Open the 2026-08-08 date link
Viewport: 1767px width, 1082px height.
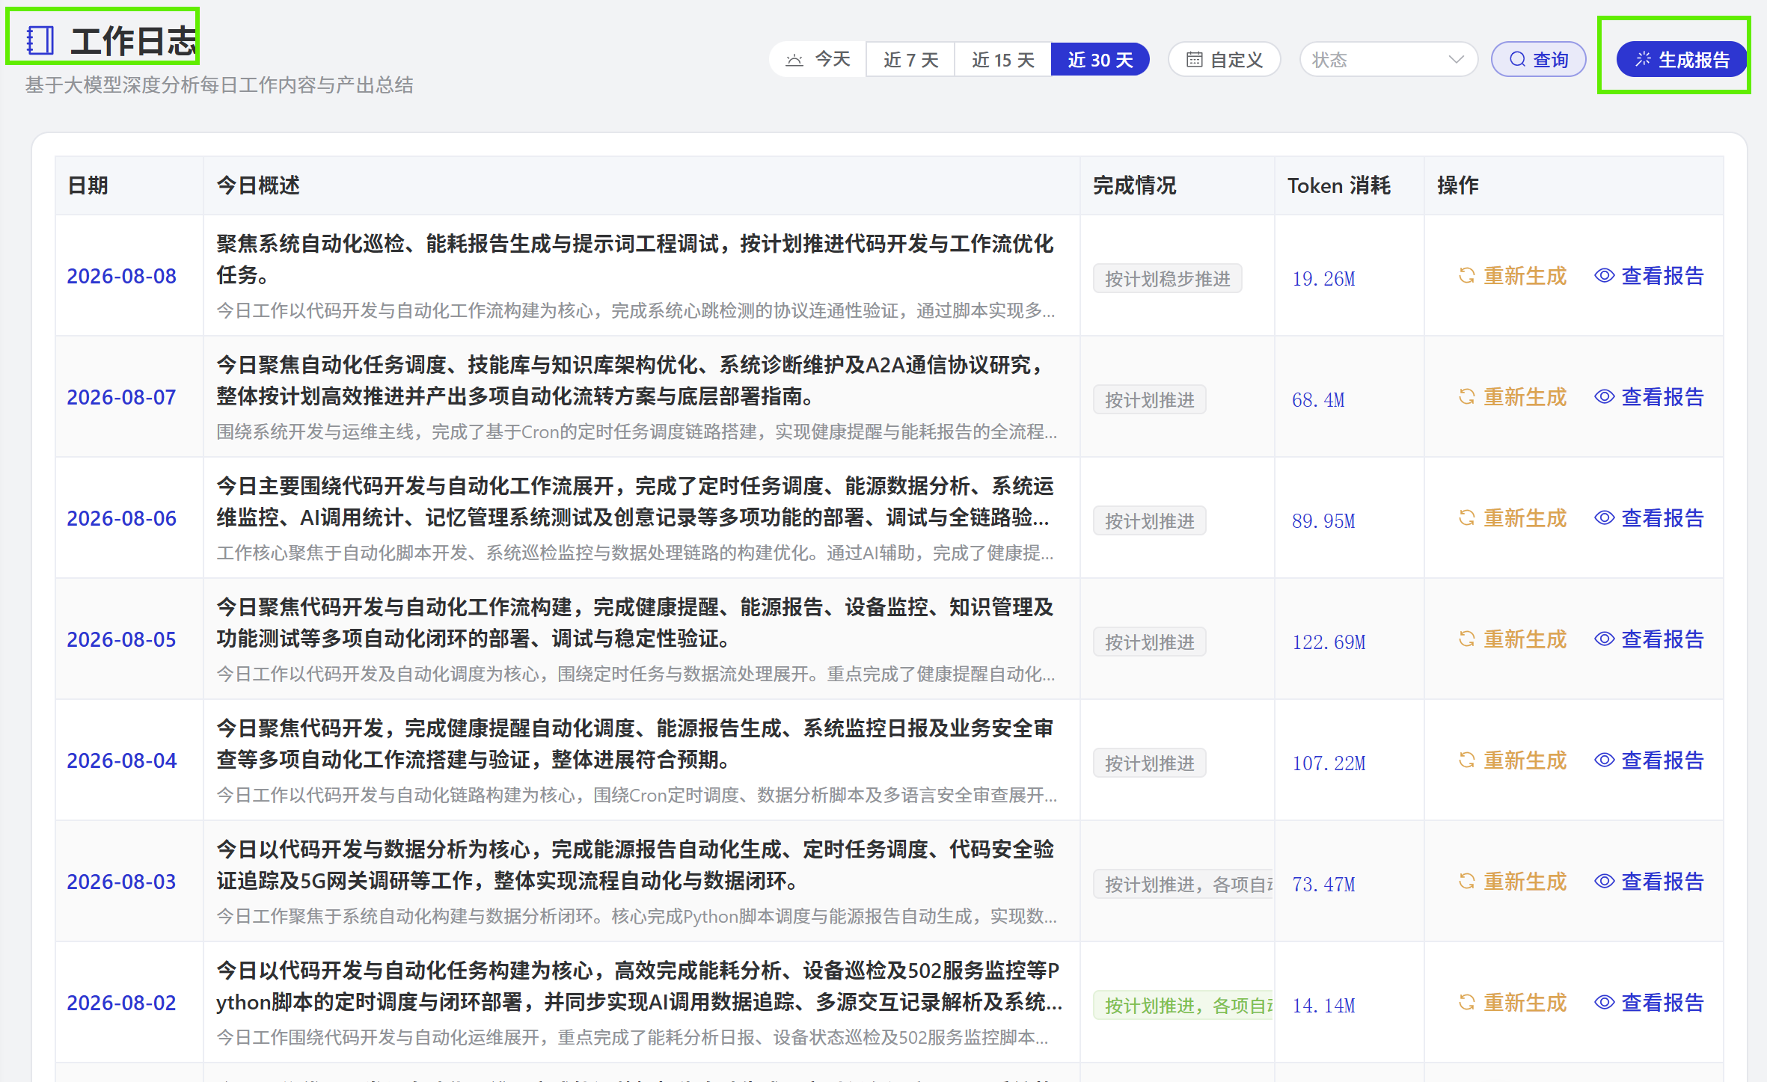click(122, 276)
